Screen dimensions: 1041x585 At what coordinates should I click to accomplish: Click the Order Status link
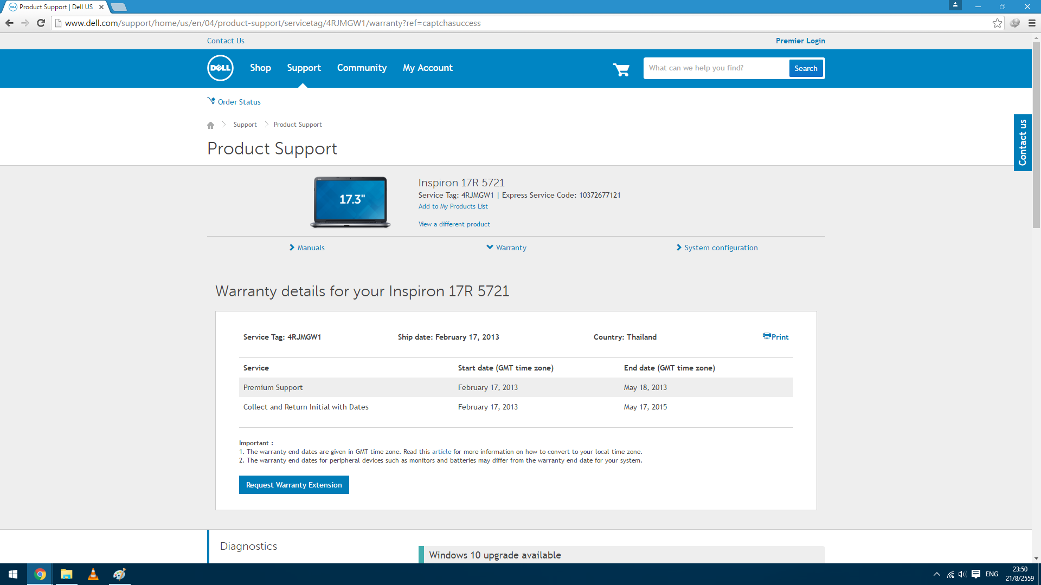(x=239, y=102)
